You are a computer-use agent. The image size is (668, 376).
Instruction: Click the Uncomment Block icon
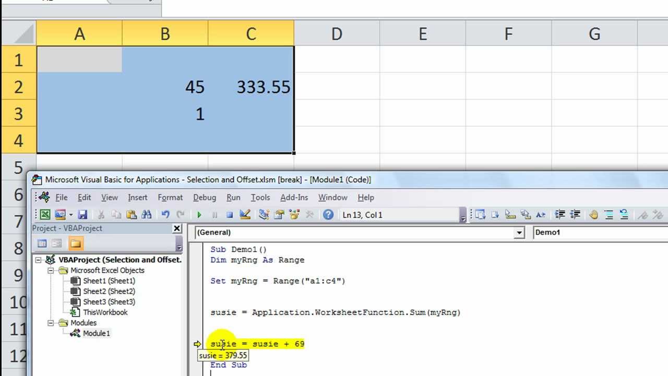pos(624,215)
